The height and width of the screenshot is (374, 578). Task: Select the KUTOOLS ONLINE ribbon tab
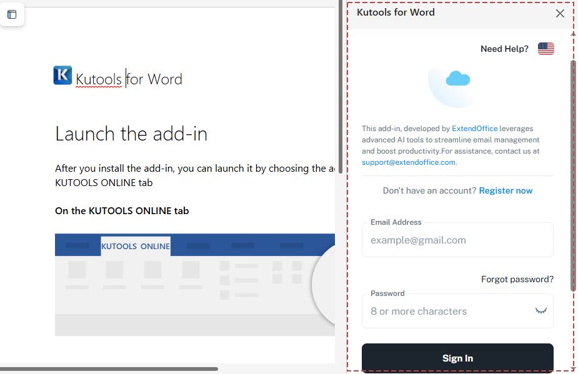pyautogui.click(x=135, y=246)
